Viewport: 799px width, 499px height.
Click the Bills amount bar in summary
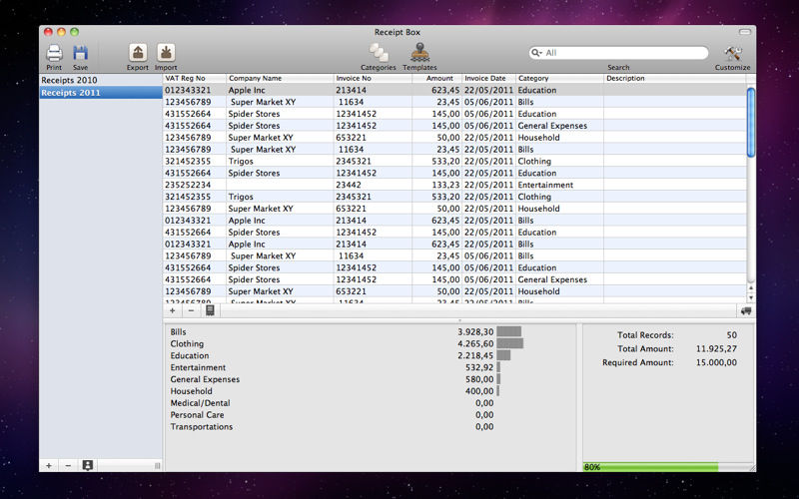click(509, 332)
